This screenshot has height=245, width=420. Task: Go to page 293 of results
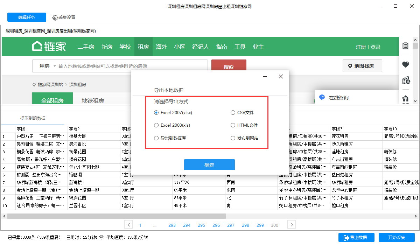click(x=172, y=225)
